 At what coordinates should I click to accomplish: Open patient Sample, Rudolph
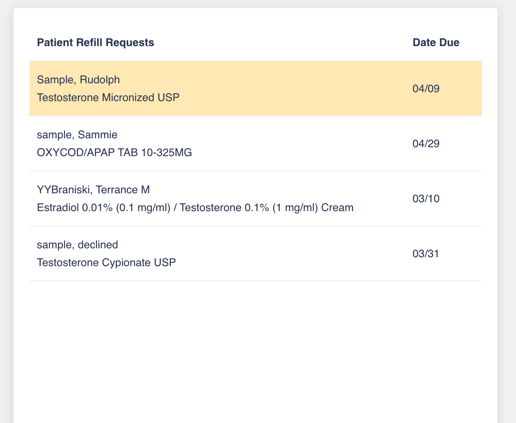78,80
